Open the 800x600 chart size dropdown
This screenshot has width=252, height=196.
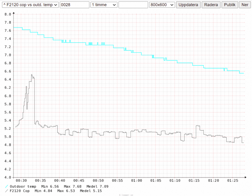coord(162,5)
